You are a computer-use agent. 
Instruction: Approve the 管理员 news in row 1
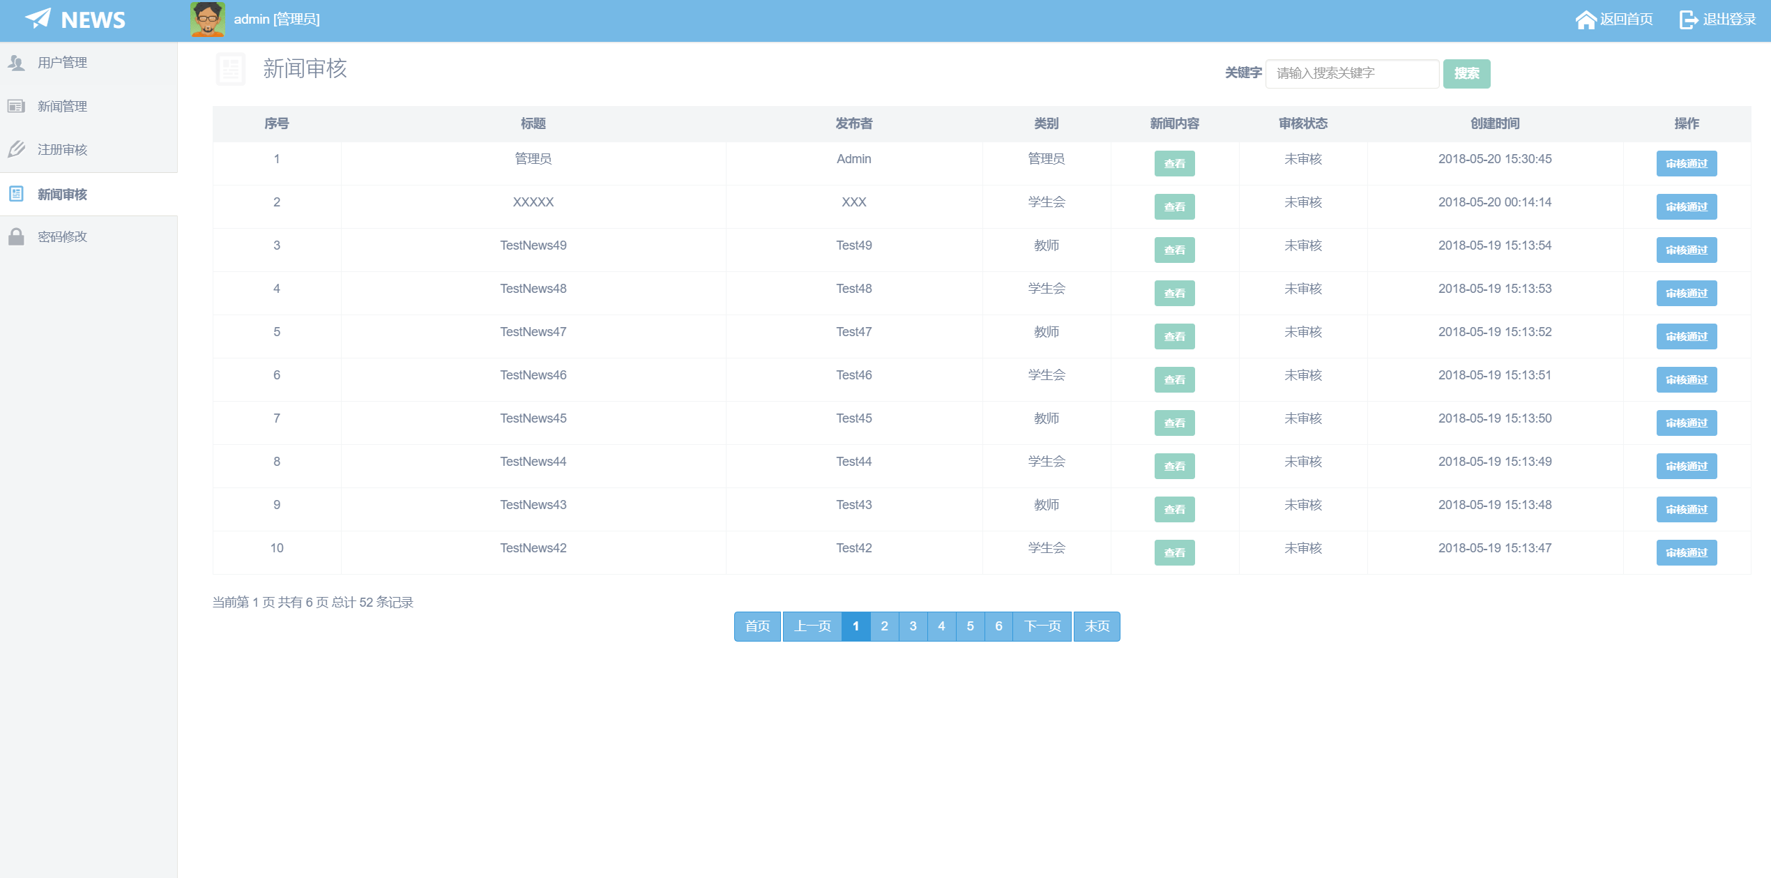point(1686,163)
